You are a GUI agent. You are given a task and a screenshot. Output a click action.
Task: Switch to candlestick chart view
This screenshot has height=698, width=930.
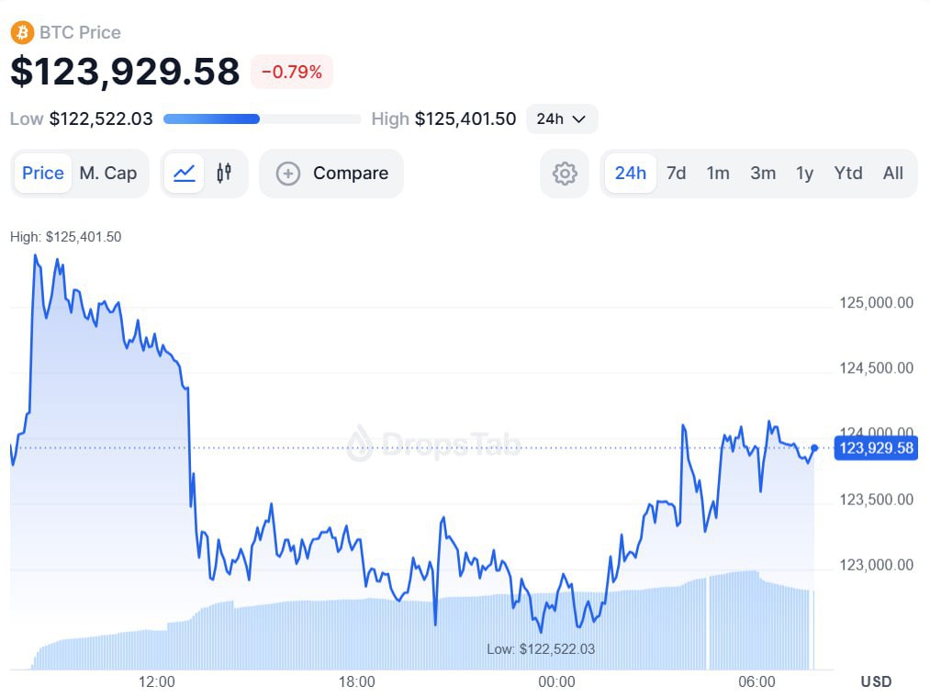pos(224,174)
